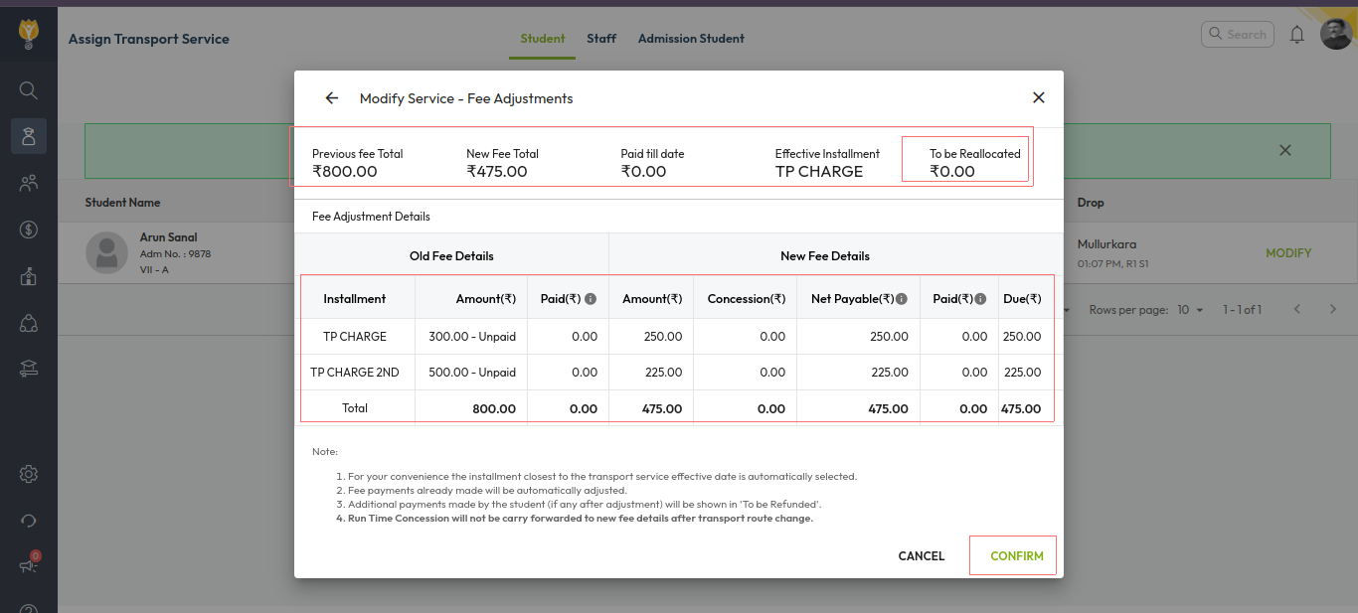Switch to the Admission Student tab
This screenshot has height=613, width=1358.
[691, 39]
